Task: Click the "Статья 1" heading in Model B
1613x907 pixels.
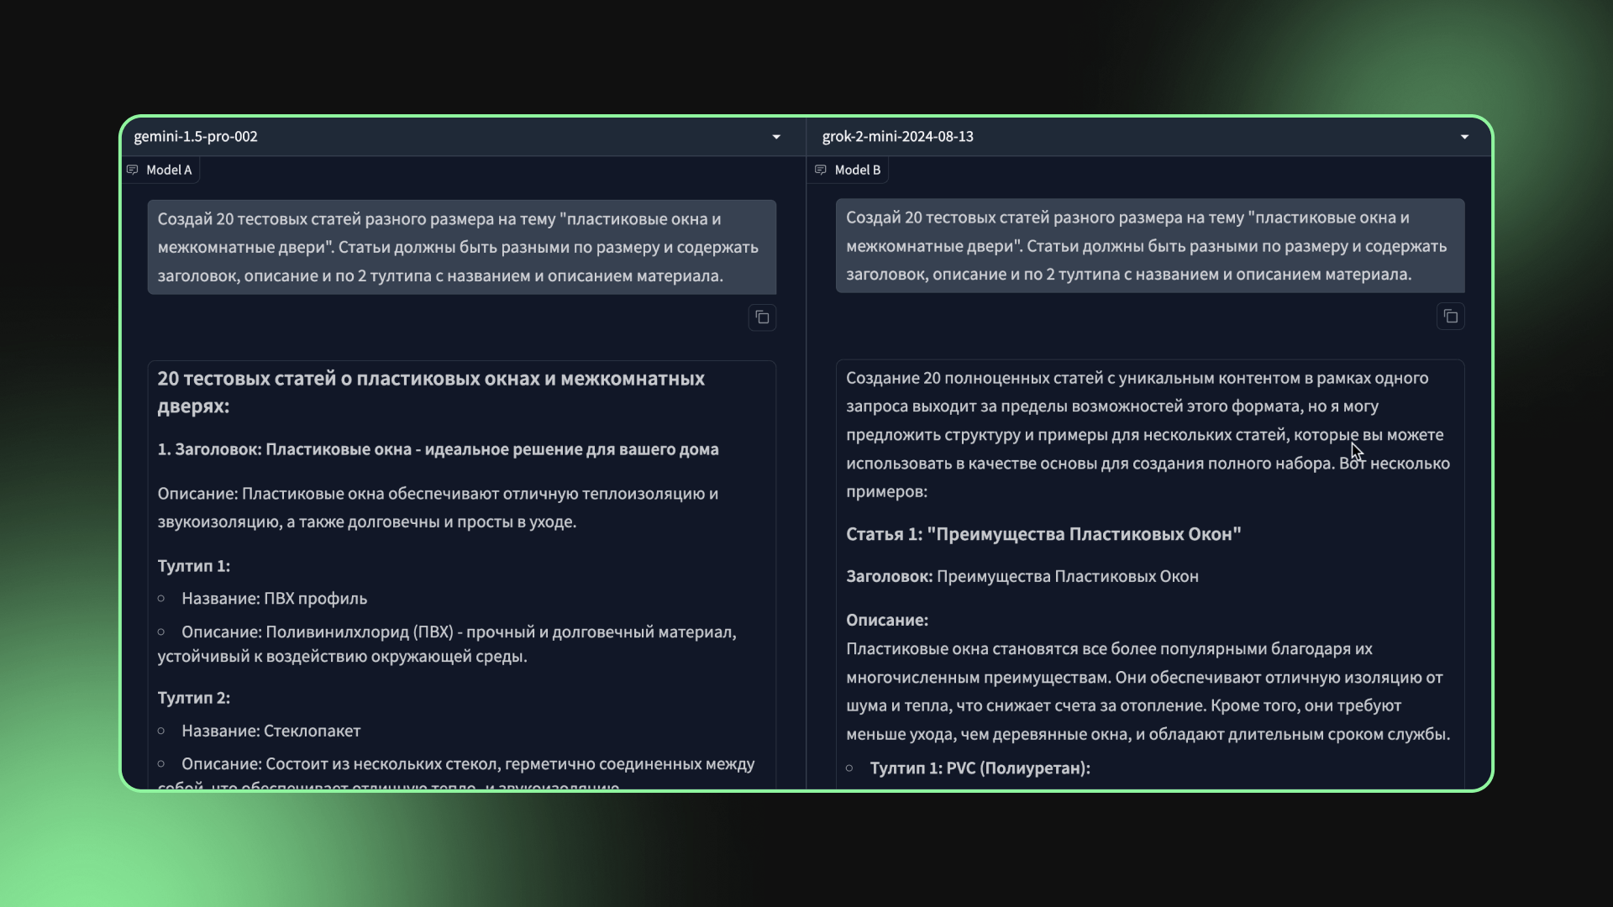Action: tap(1043, 534)
